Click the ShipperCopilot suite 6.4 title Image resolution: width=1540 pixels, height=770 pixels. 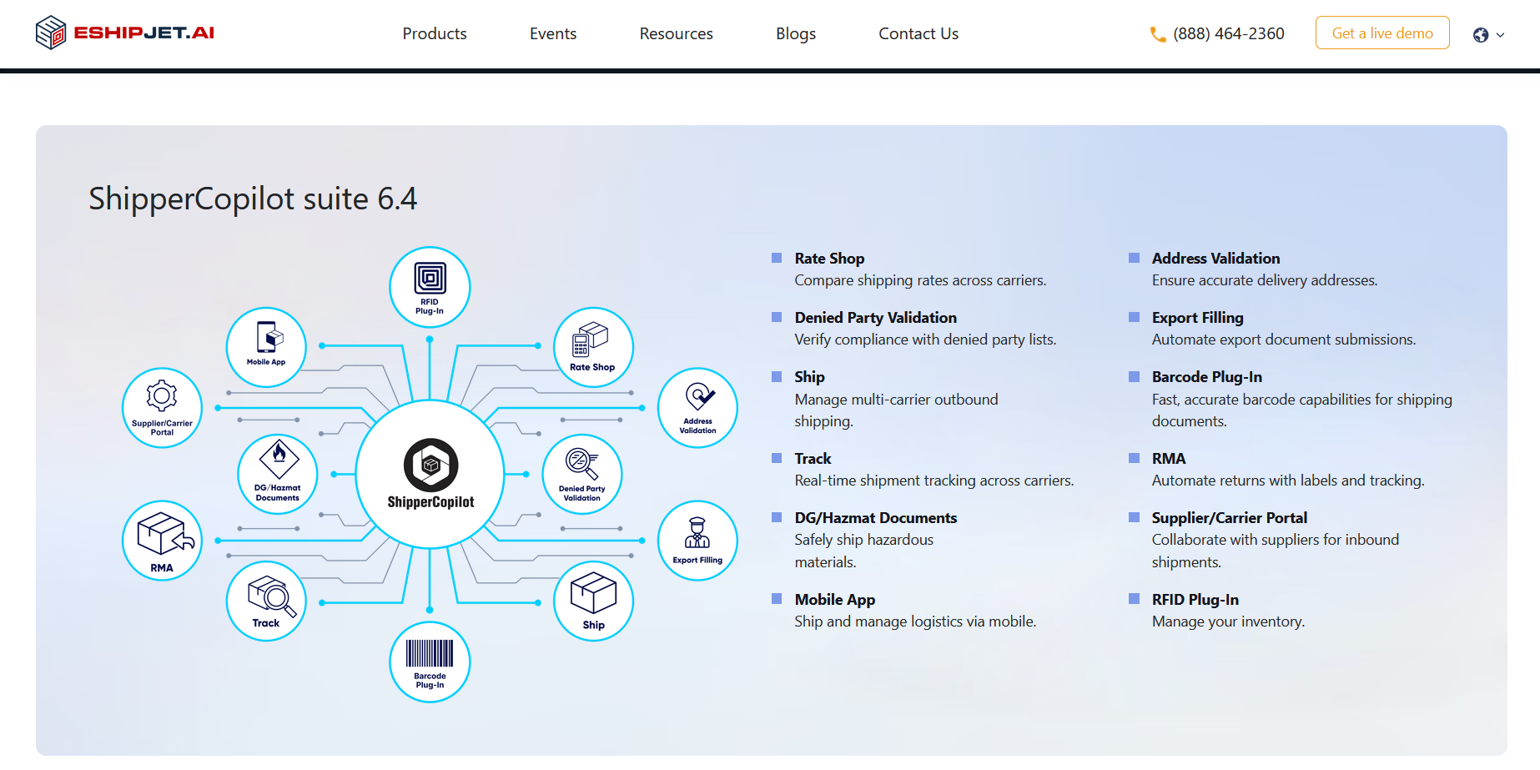[x=253, y=199]
